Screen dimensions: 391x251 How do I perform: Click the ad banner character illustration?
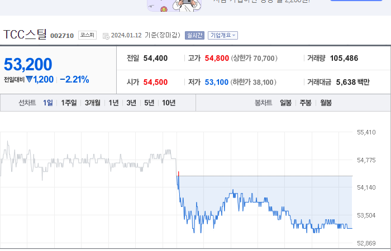click(x=174, y=6)
